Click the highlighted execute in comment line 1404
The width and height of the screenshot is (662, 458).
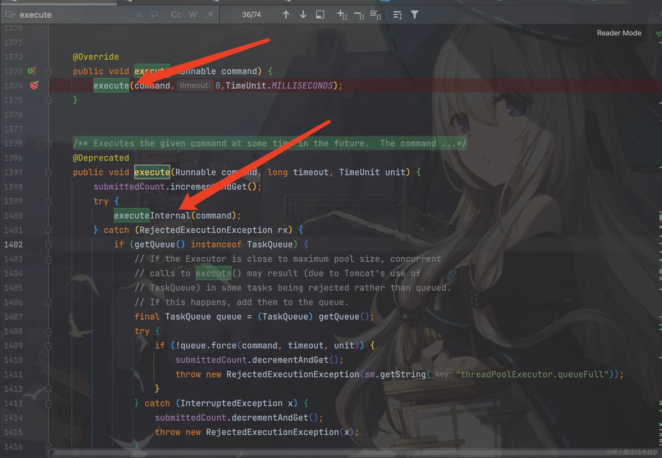[x=214, y=273]
